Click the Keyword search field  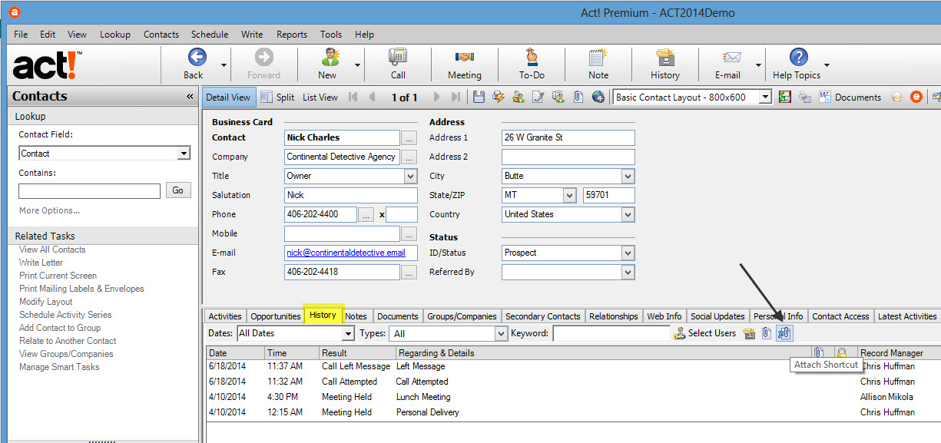click(x=611, y=334)
